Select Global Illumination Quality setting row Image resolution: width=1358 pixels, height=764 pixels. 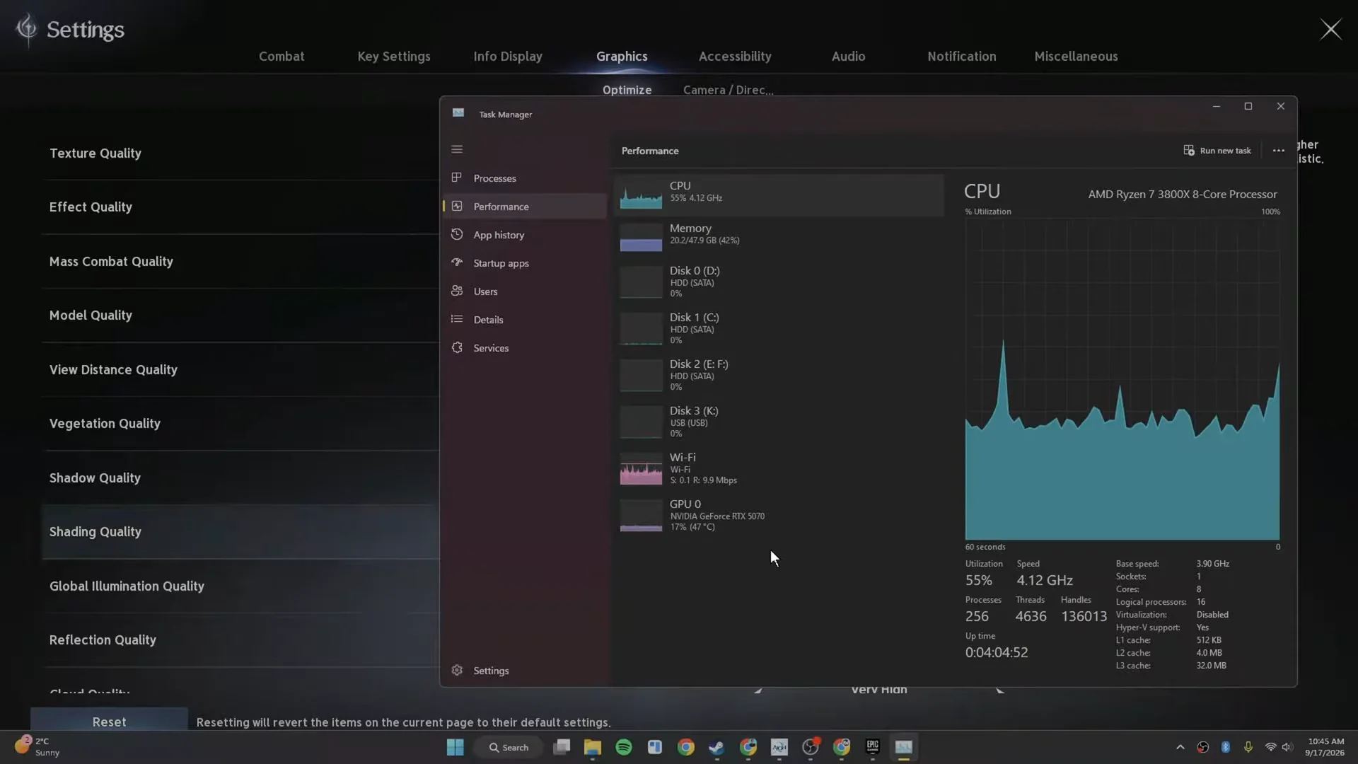[240, 586]
